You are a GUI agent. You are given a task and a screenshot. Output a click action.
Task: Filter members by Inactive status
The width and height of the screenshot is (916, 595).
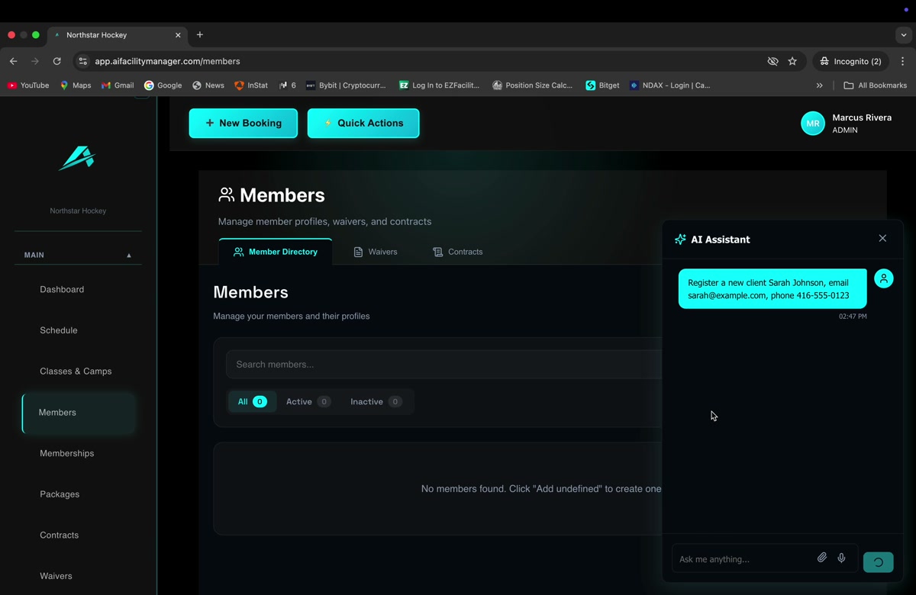coord(375,402)
